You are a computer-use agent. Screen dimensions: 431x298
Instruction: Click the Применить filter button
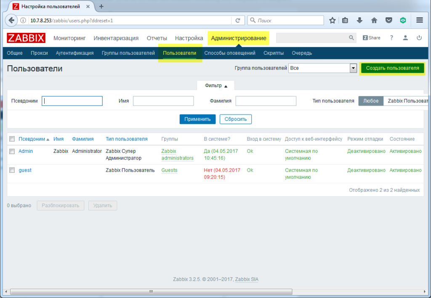pos(197,119)
